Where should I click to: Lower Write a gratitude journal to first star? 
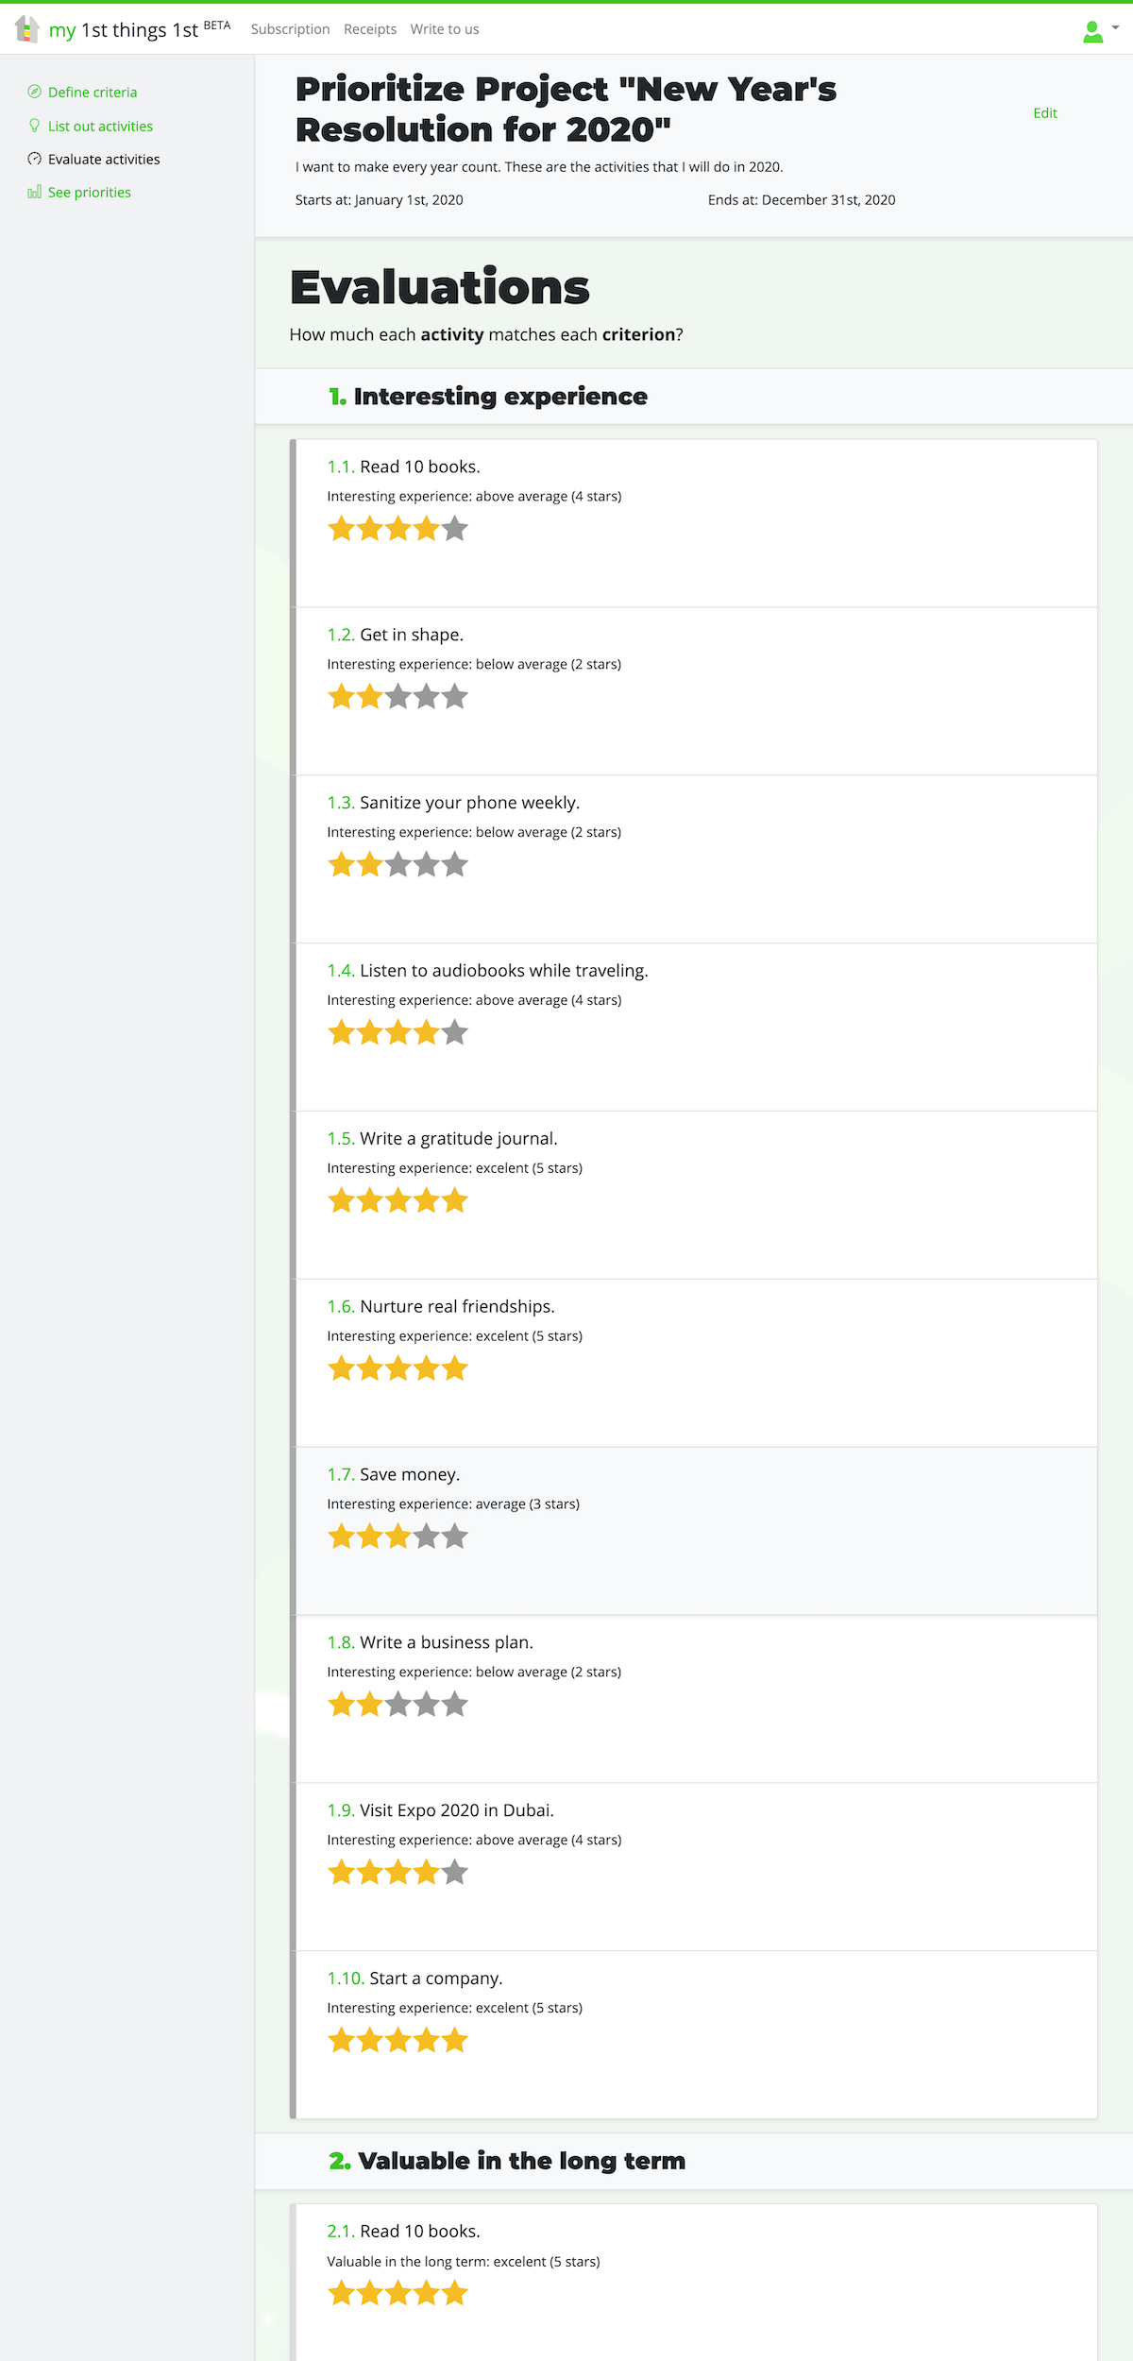[342, 1200]
